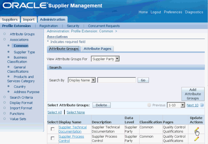Select the Administration tab
The image size is (208, 144).
(53, 19)
